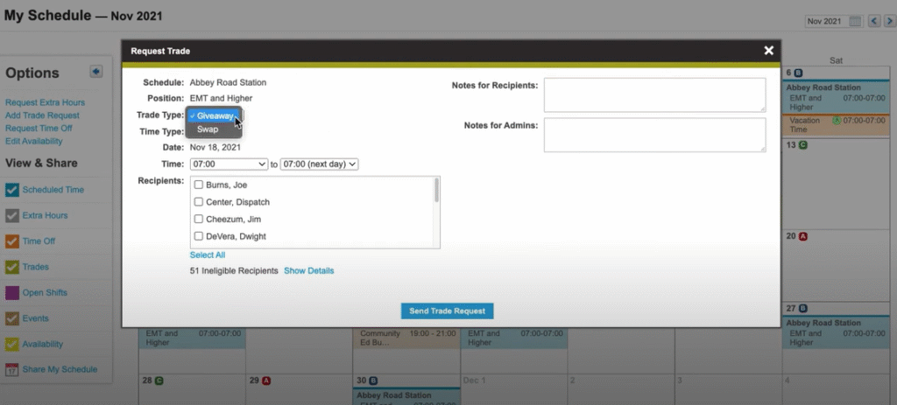Open Abbey Road Station shift on day 27
Screen dimensions: 897x405
(836, 332)
